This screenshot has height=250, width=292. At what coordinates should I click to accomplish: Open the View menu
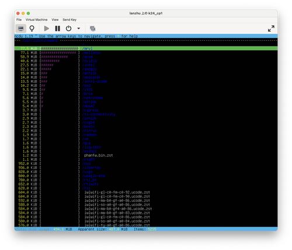[x=55, y=20]
